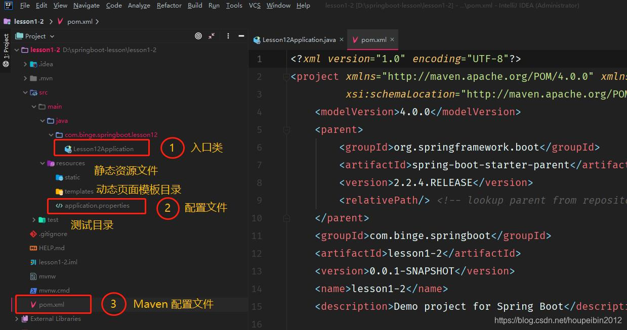Select the templates folder
The height and width of the screenshot is (330, 627).
tap(74, 192)
